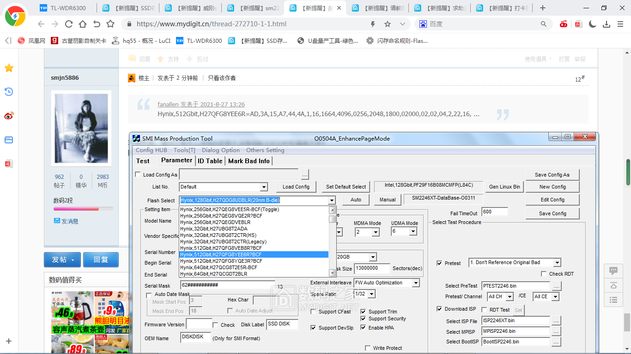The width and height of the screenshot is (631, 354).
Task: Open Weibo icon in left sidebar
Action: tap(9, 116)
